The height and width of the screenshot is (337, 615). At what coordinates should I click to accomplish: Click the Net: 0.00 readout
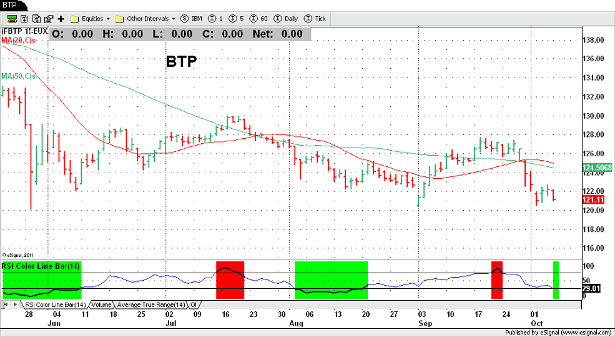click(278, 34)
